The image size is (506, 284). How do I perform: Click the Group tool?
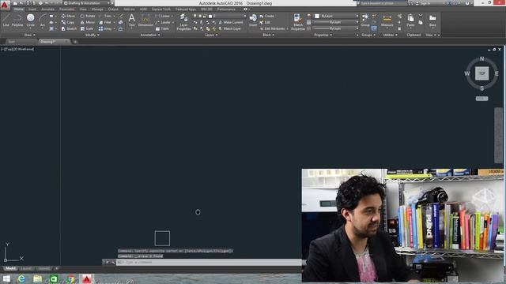tap(365, 20)
